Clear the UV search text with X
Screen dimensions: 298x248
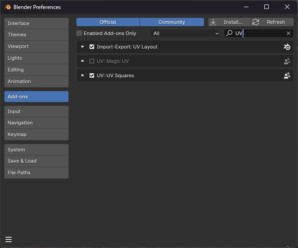coord(288,33)
